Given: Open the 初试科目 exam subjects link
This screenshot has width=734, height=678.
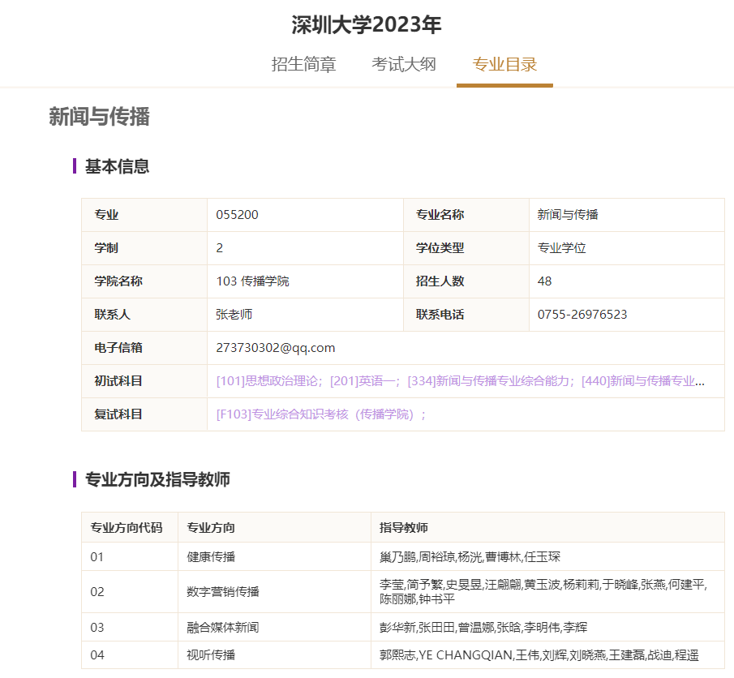Looking at the screenshot, I should [460, 381].
